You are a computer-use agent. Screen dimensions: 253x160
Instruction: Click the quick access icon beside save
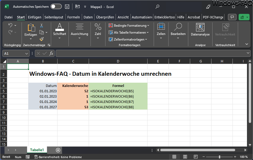77,6
